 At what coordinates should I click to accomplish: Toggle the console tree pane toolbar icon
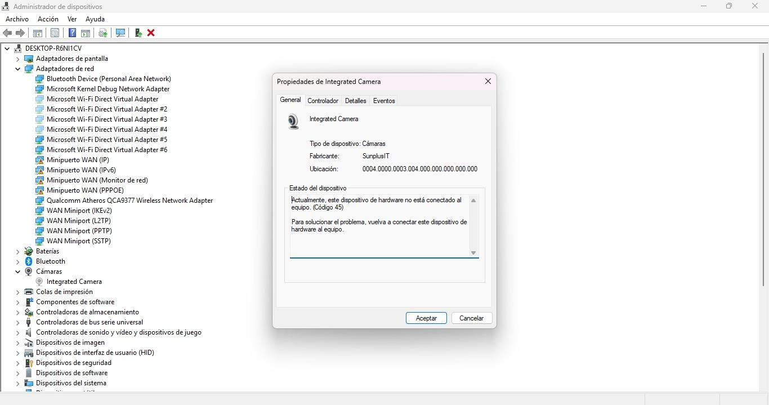point(38,33)
